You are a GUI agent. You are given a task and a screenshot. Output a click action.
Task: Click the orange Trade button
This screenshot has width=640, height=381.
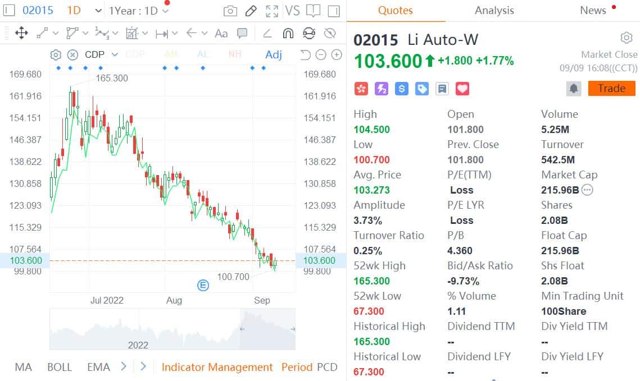pos(611,88)
